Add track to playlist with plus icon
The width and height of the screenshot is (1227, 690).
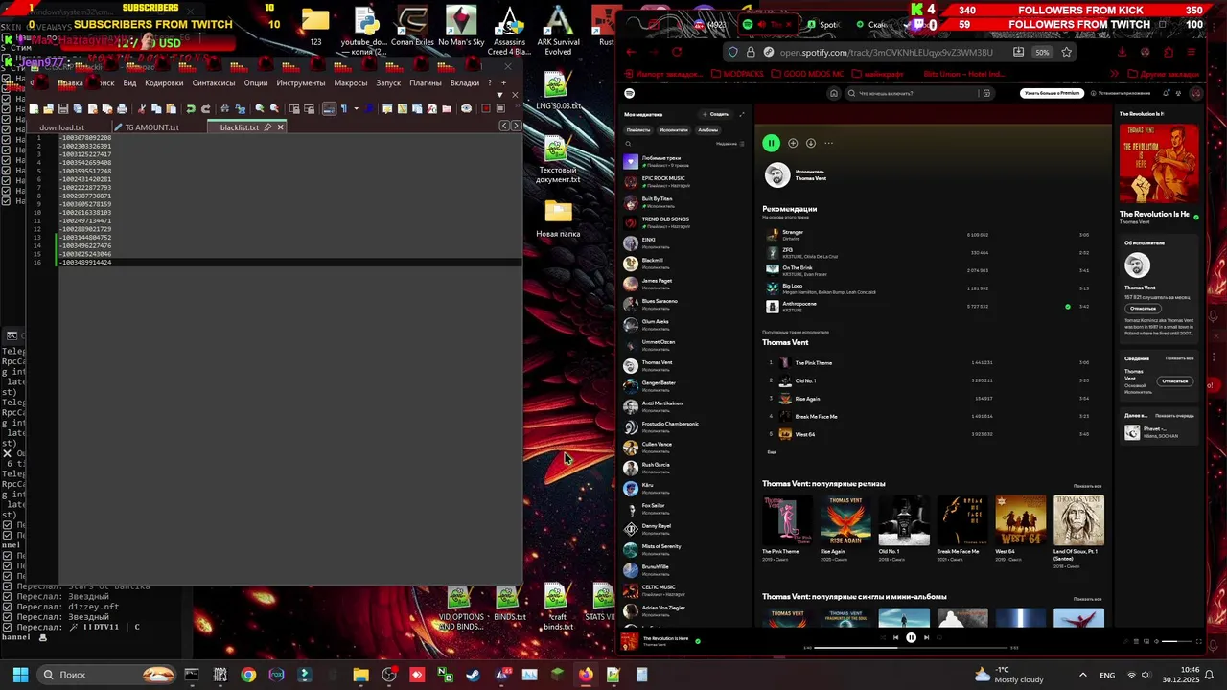(793, 143)
